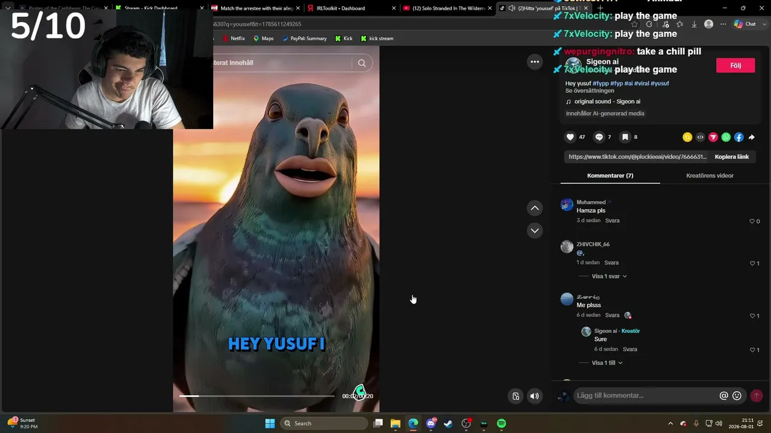This screenshot has height=433, width=771.
Task: Share the video to Facebook
Action: point(739,137)
